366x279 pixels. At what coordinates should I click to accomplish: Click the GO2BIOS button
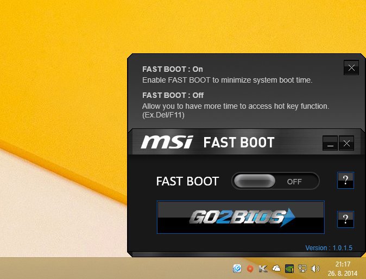tap(241, 217)
